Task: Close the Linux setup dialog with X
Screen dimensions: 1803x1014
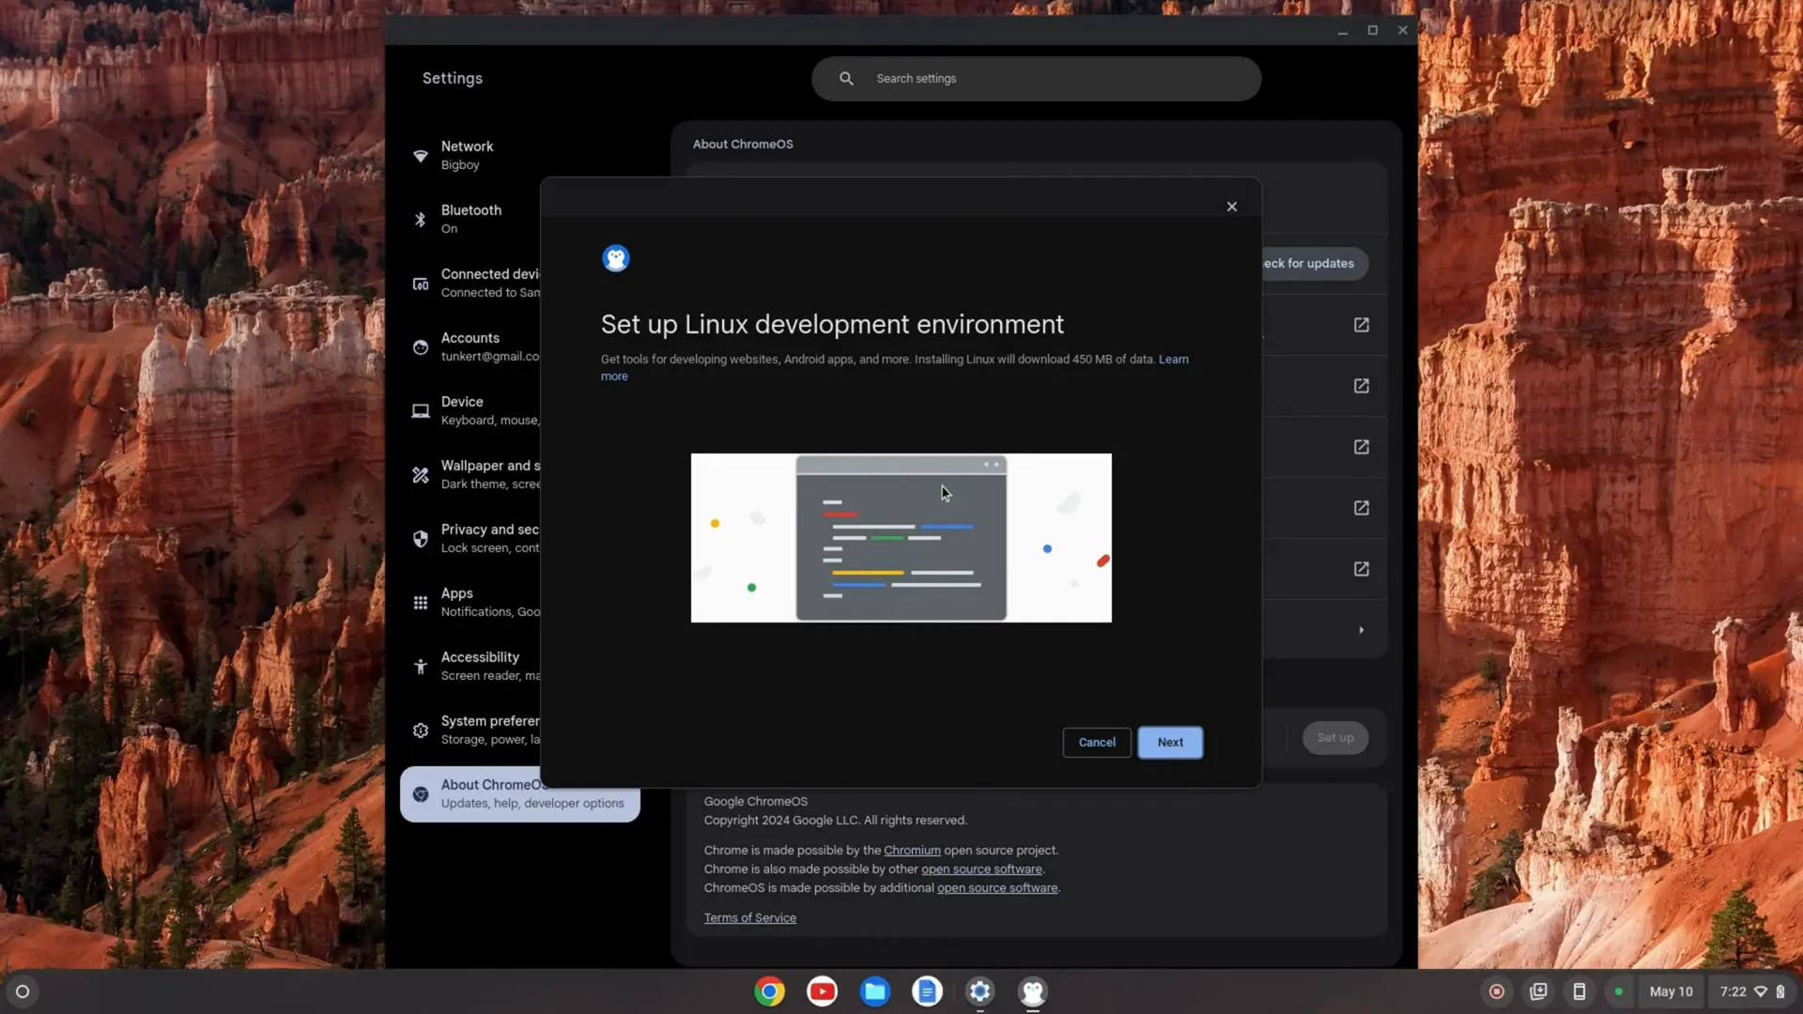Action: coord(1232,207)
